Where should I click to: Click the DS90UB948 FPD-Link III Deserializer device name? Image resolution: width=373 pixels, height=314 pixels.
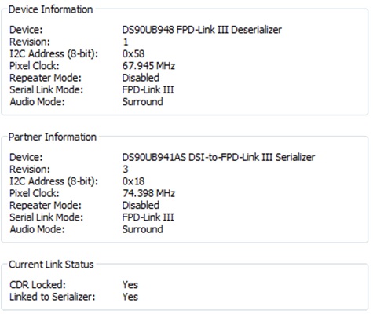point(202,30)
